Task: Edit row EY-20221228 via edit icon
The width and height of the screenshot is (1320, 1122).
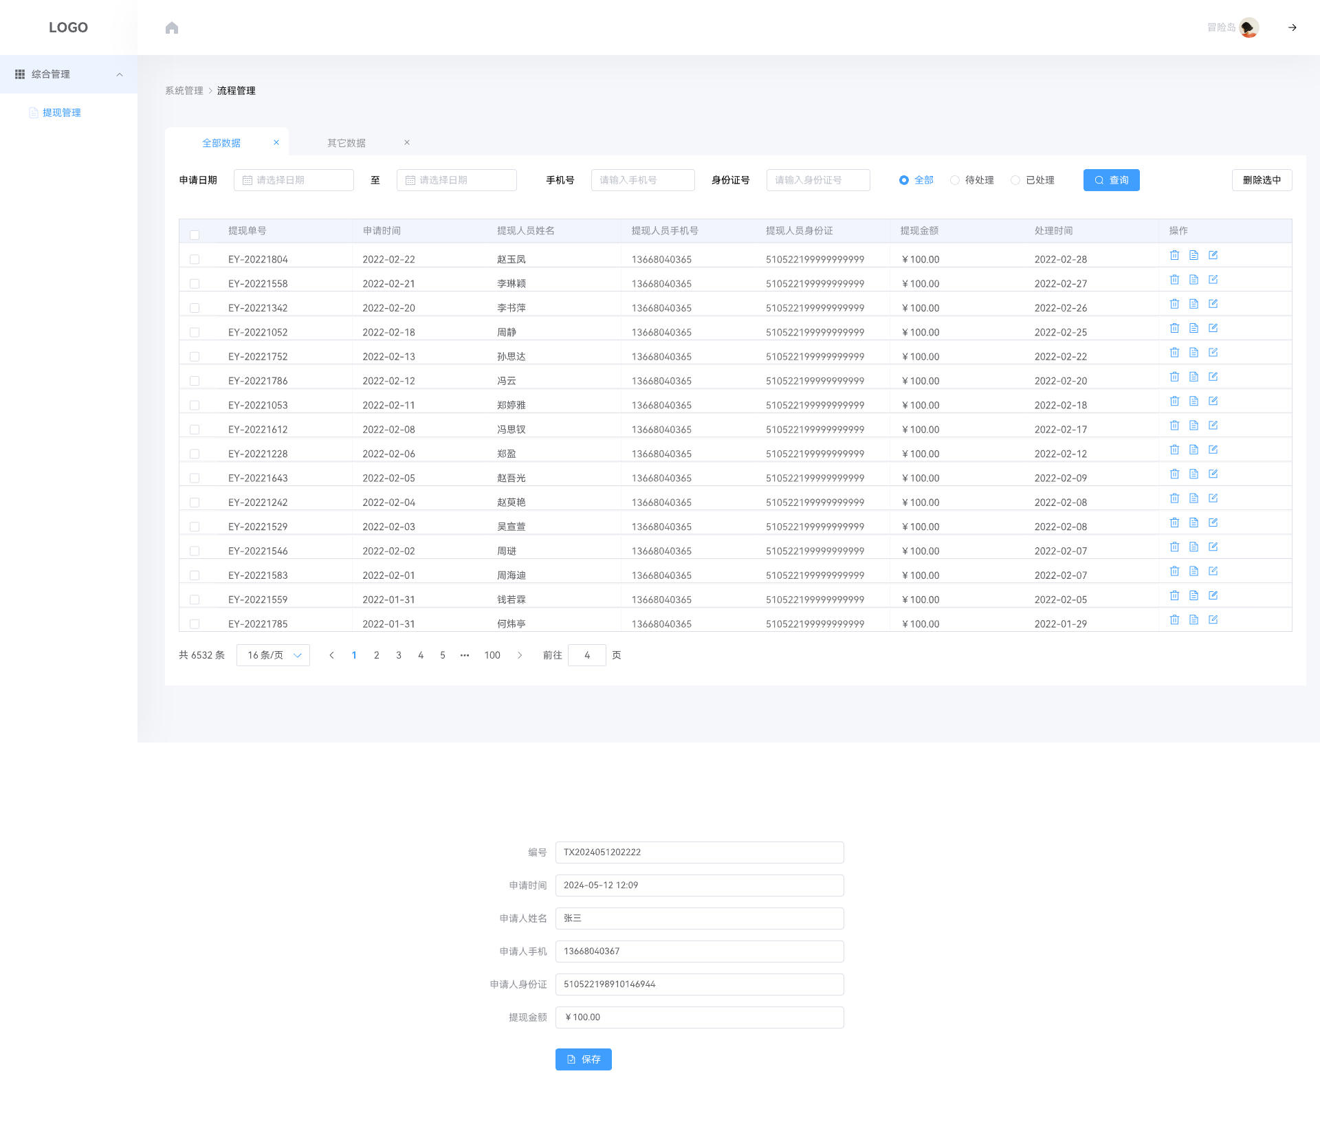Action: (x=1213, y=450)
